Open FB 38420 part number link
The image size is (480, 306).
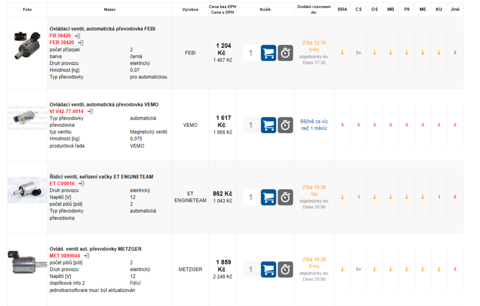tap(60, 36)
